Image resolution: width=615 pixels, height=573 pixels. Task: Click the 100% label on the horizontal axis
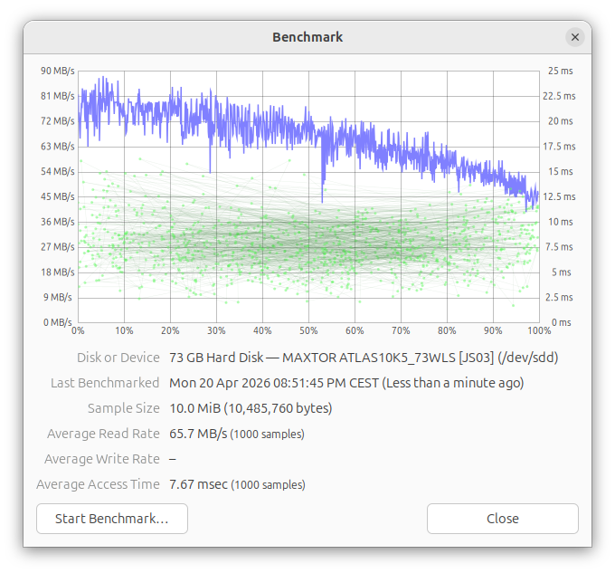point(538,331)
